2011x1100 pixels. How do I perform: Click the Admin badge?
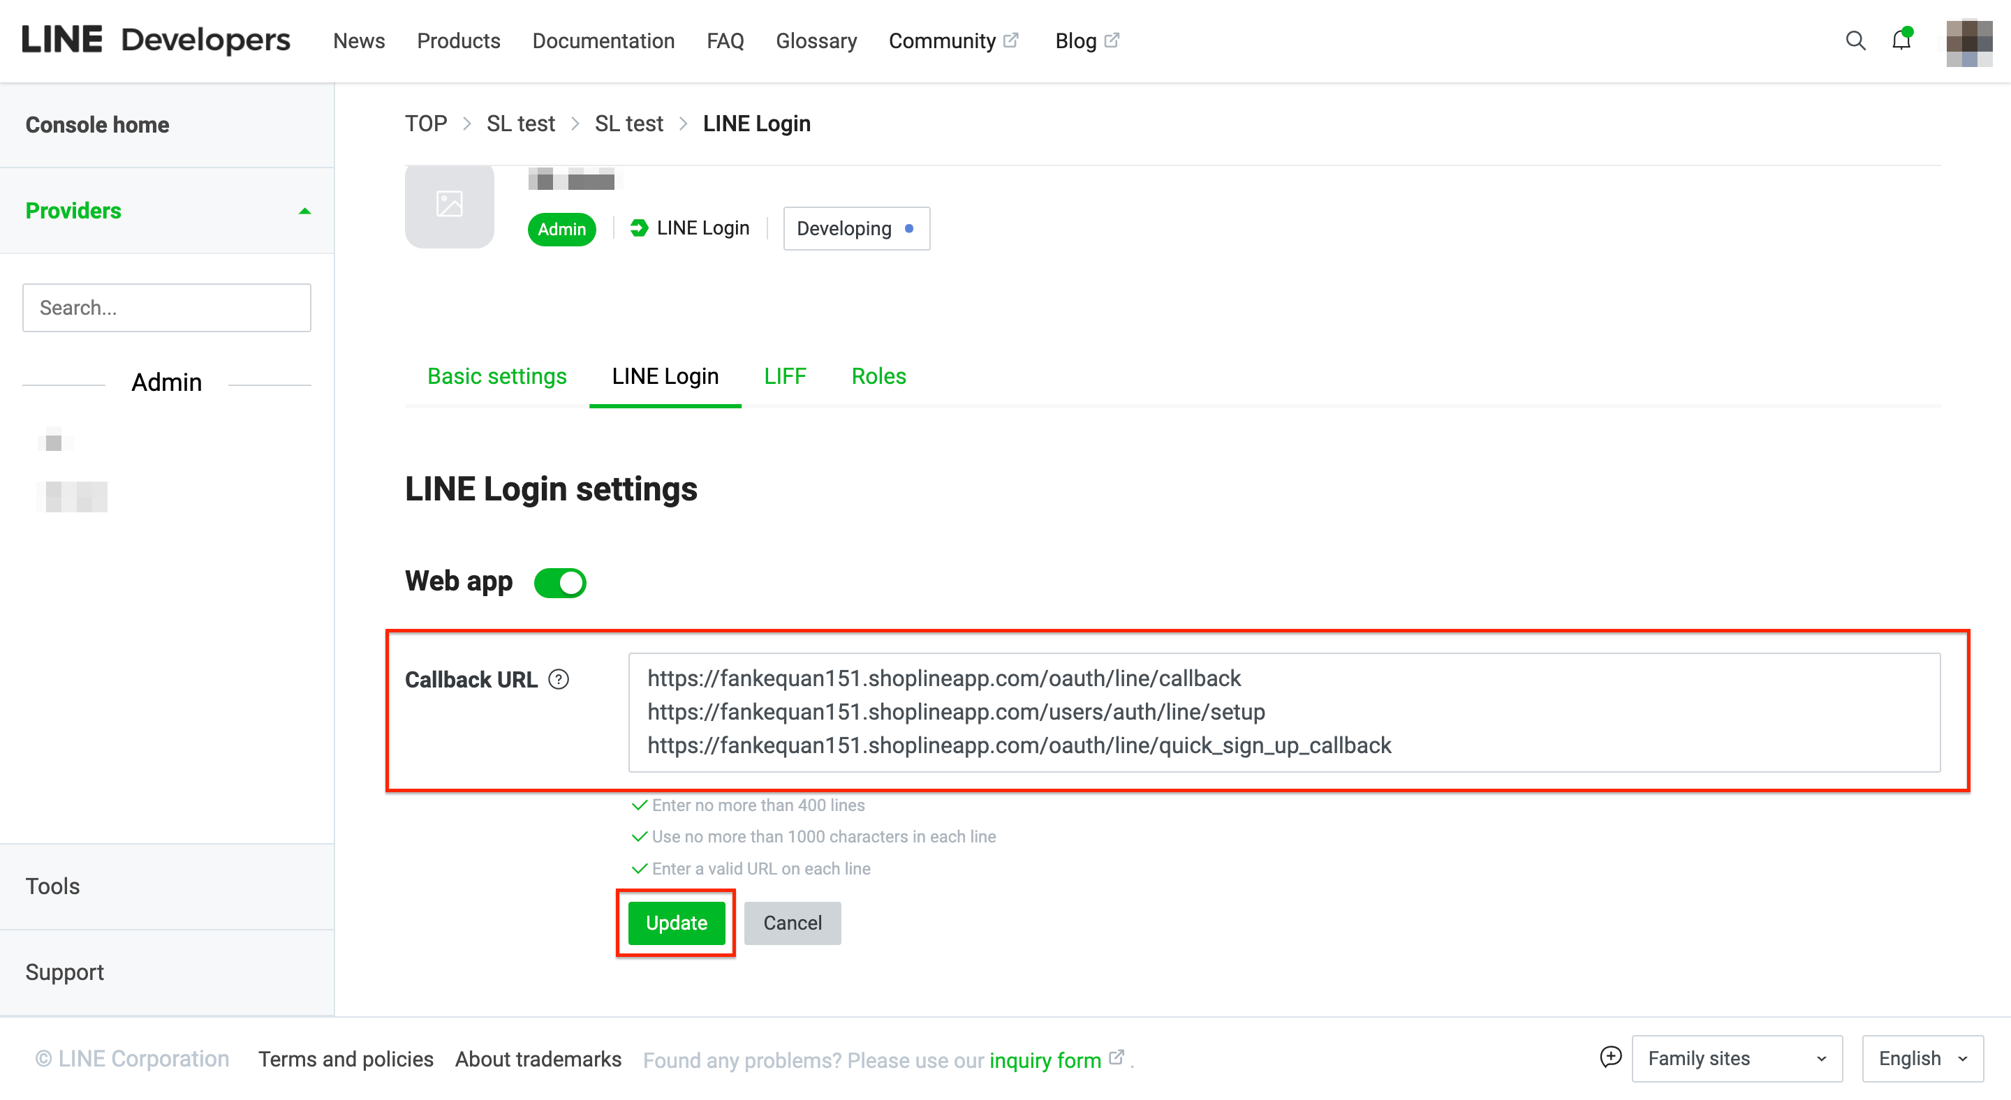561,228
